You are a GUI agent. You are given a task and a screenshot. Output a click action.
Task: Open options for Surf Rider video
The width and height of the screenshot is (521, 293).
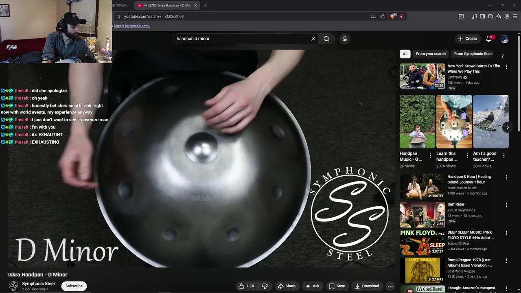pos(507,205)
